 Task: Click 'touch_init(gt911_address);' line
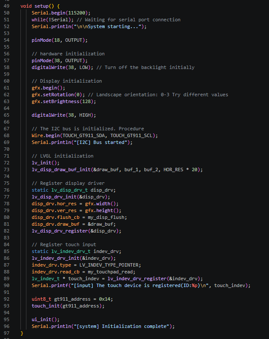[x=68, y=306]
